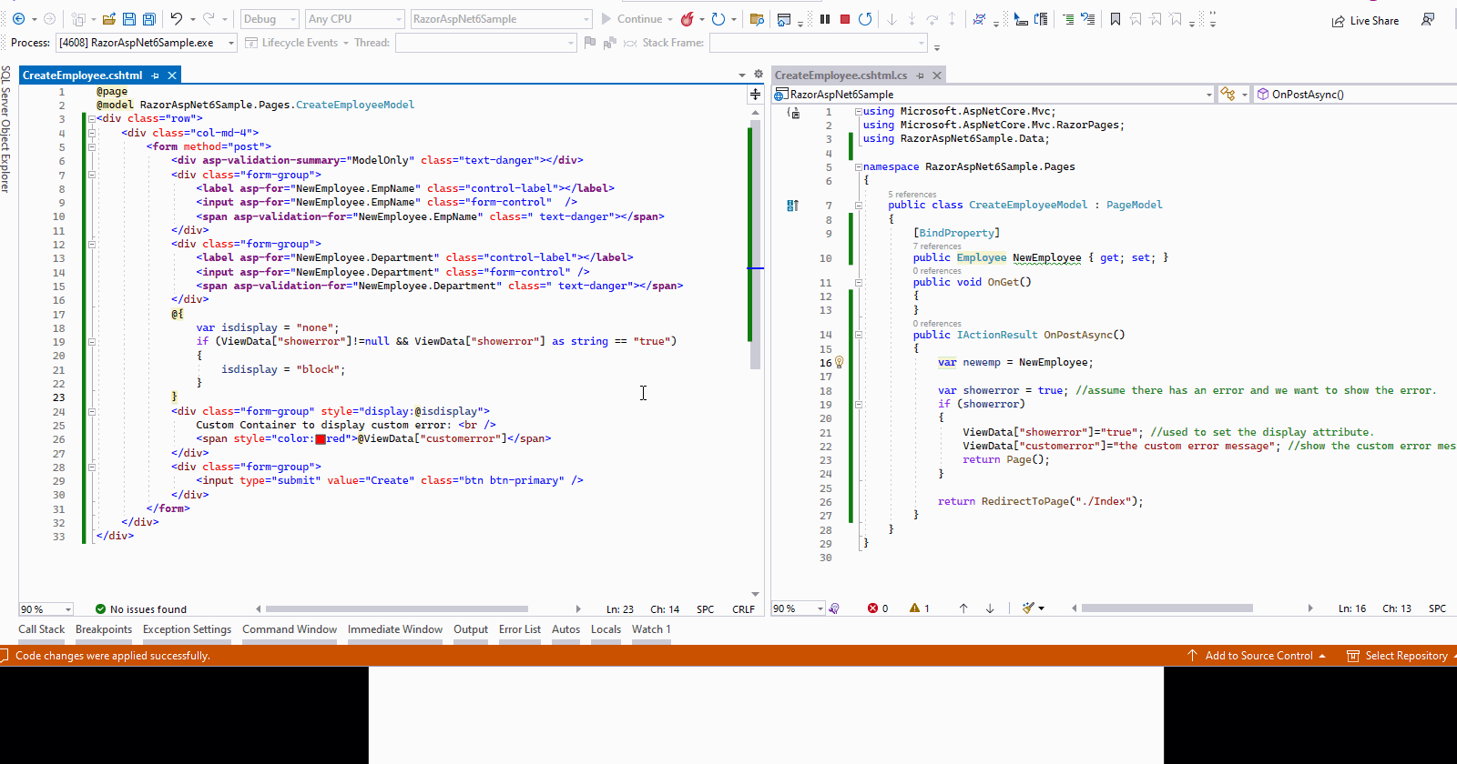
Task: Click the Hot Reload flame icon
Action: 688,19
